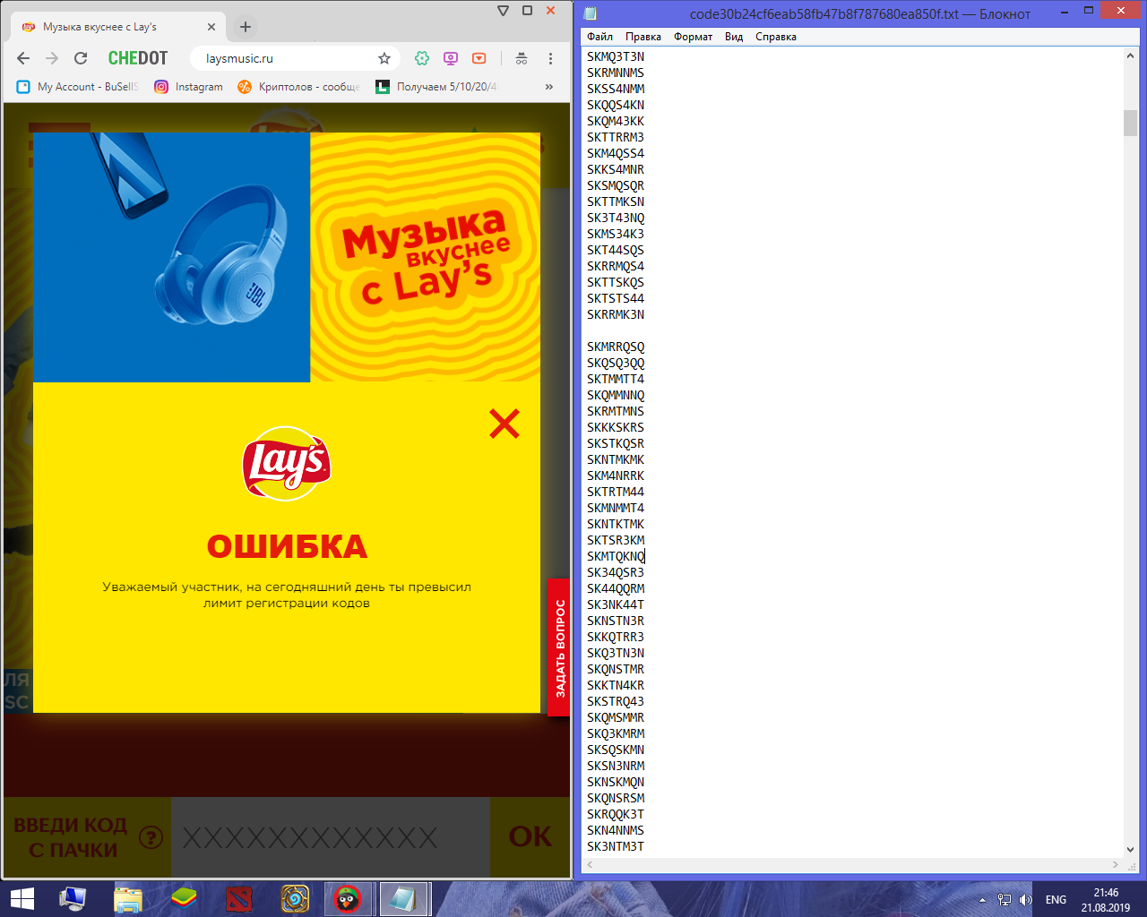Click the line SK3NTM3T in Notepad
This screenshot has width=1147, height=917.
pos(616,846)
